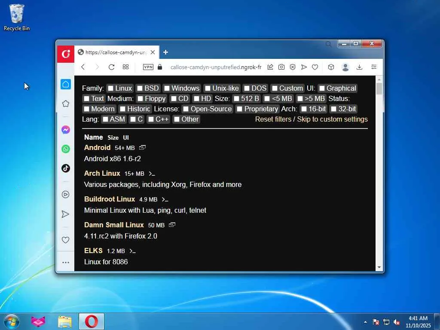Open sidebar player icon
The height and width of the screenshot is (330, 440).
66,195
